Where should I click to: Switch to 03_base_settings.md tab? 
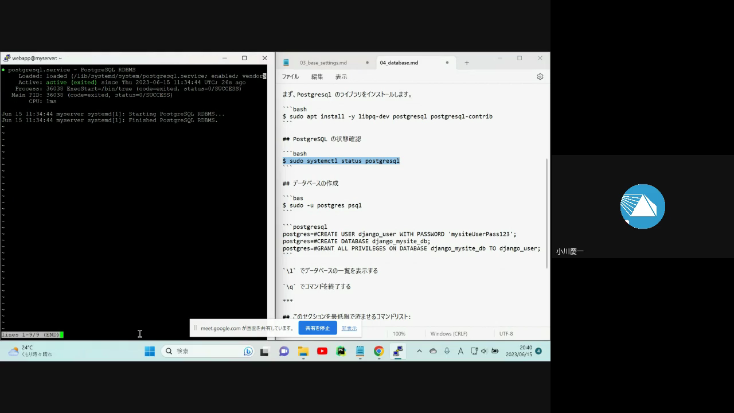(x=323, y=63)
